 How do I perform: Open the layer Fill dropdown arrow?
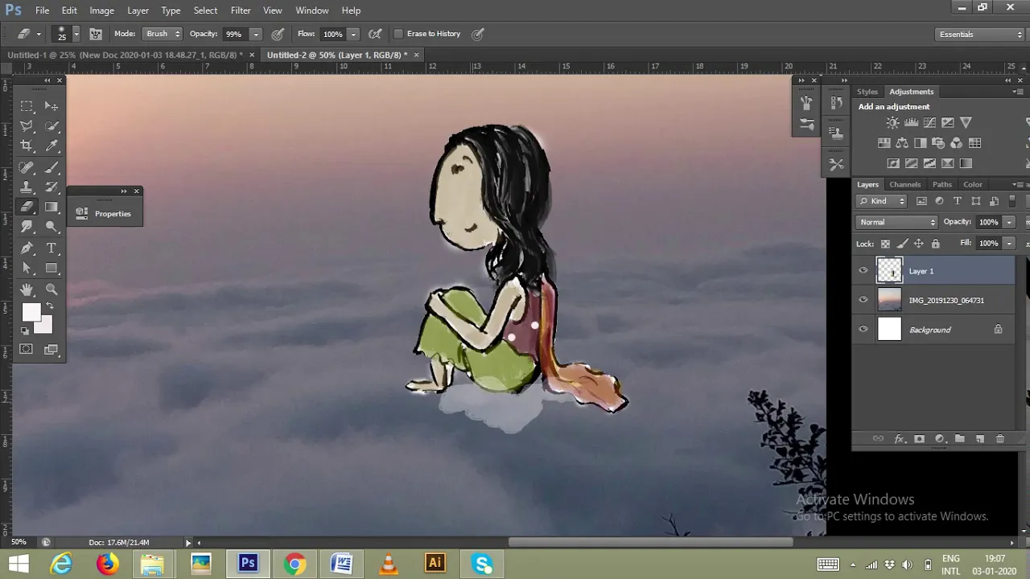point(1009,244)
